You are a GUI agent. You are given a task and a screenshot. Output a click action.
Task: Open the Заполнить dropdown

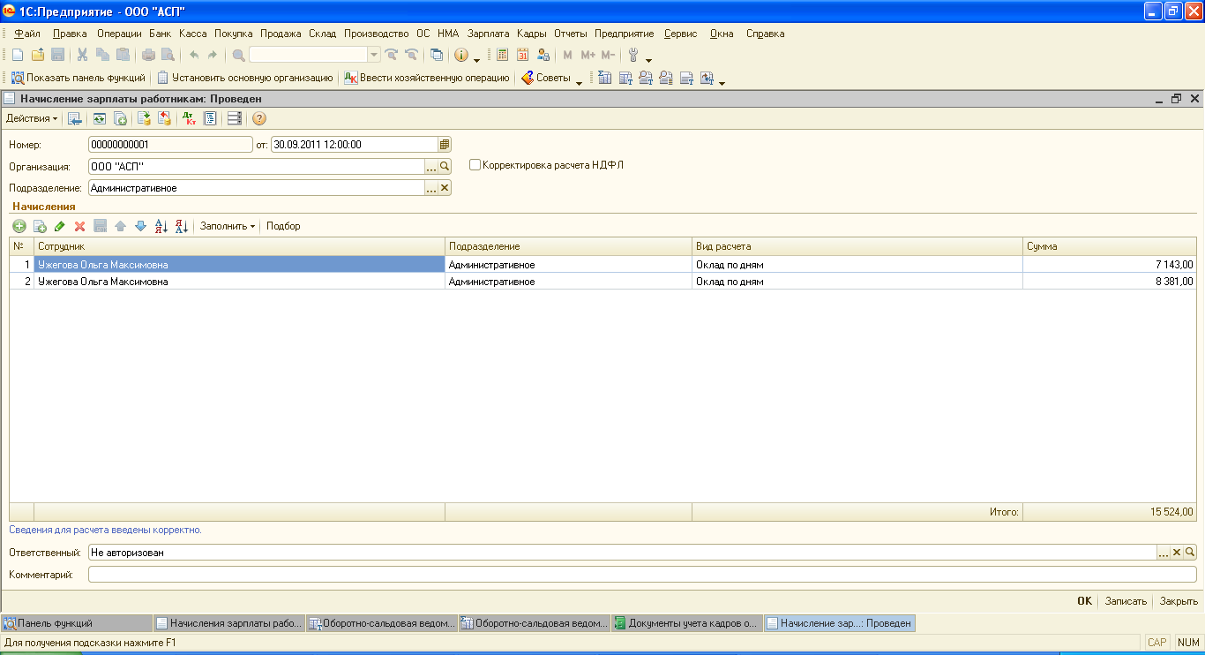[x=228, y=226]
